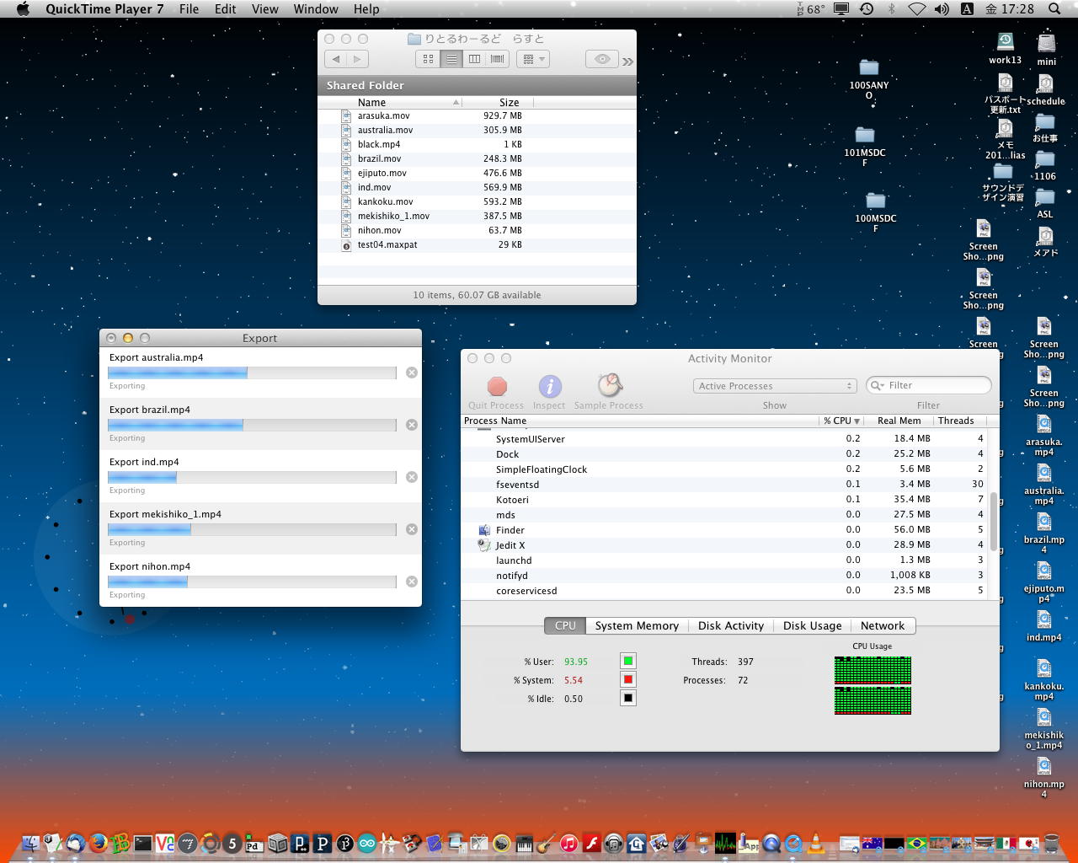
Task: Click the Inspect info icon
Action: (x=549, y=387)
